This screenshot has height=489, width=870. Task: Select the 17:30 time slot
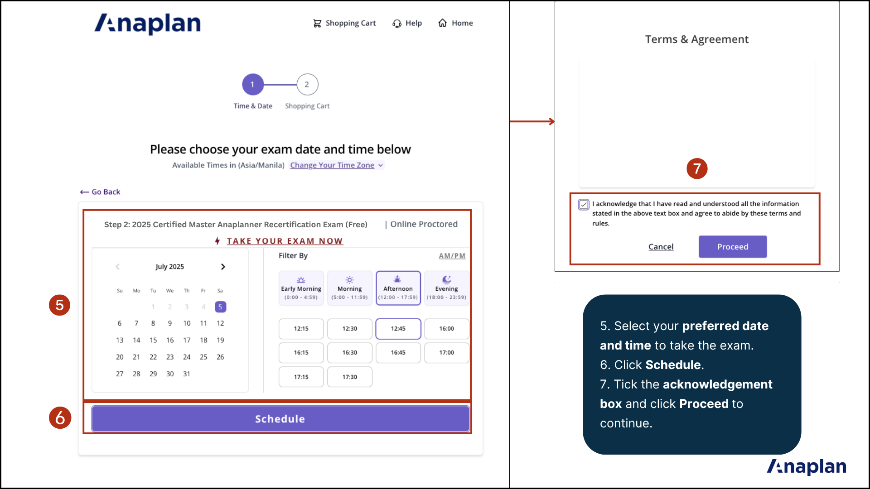coord(349,377)
